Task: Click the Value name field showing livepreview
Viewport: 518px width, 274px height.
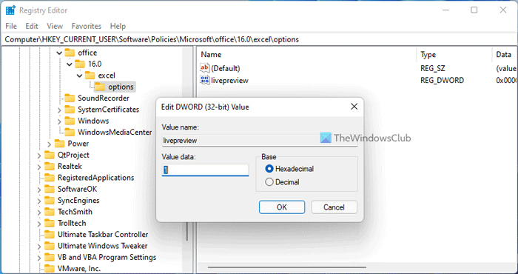Action: pos(260,140)
